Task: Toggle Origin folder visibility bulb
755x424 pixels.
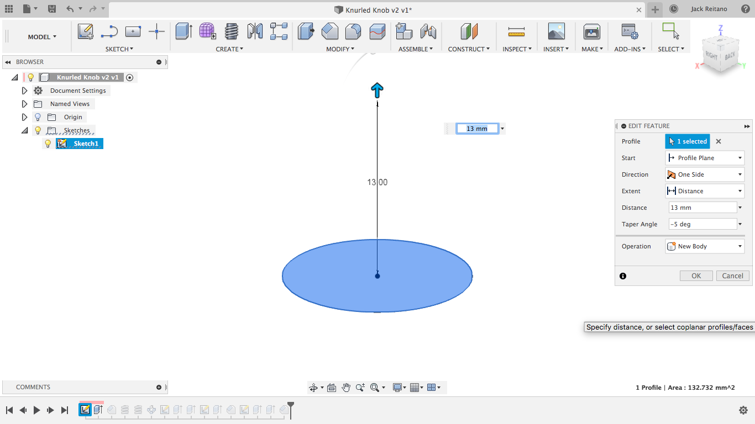Action: click(x=38, y=117)
